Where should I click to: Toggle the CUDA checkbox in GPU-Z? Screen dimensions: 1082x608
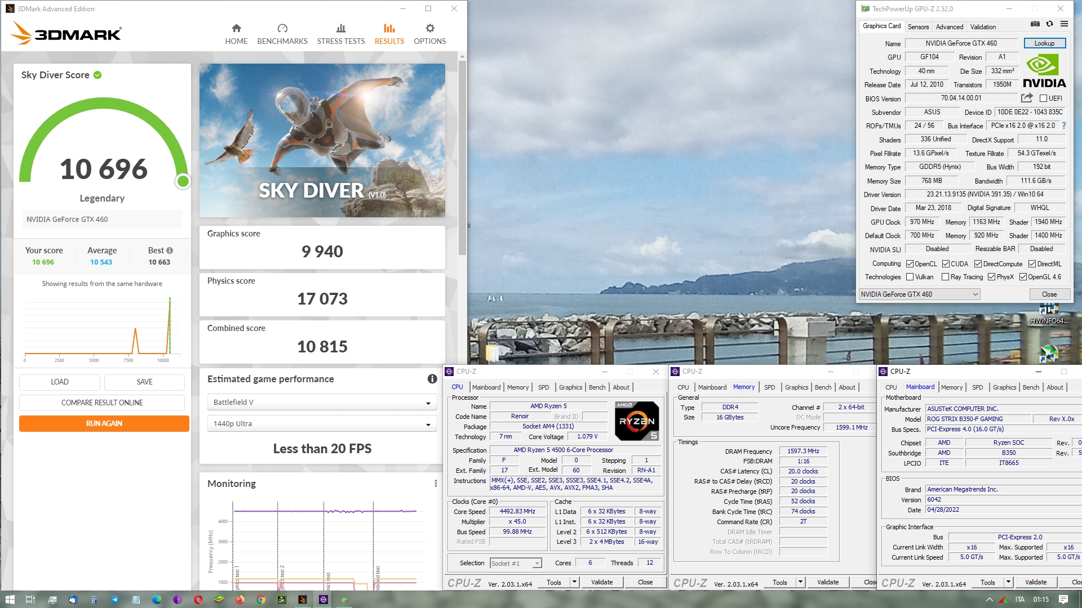coord(946,263)
